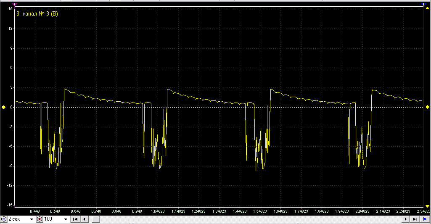Viewport: 431px width, 224px height.
Task: Click the 15 voltage axis label
Action: [x=11, y=9]
